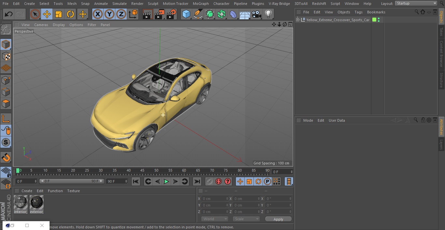Open the Layout dropdown showing Startup
Screen dimensions: 445x230
[416, 3]
